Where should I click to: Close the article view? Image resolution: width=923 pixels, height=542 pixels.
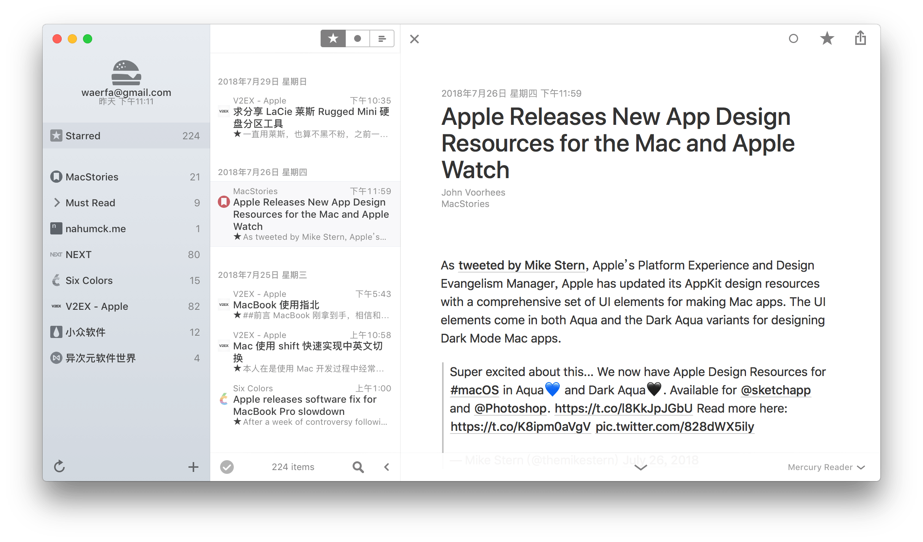point(415,39)
